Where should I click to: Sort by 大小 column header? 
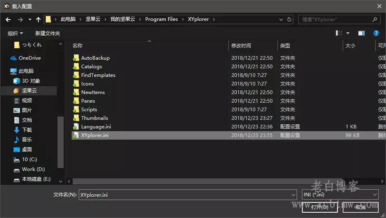[350, 46]
